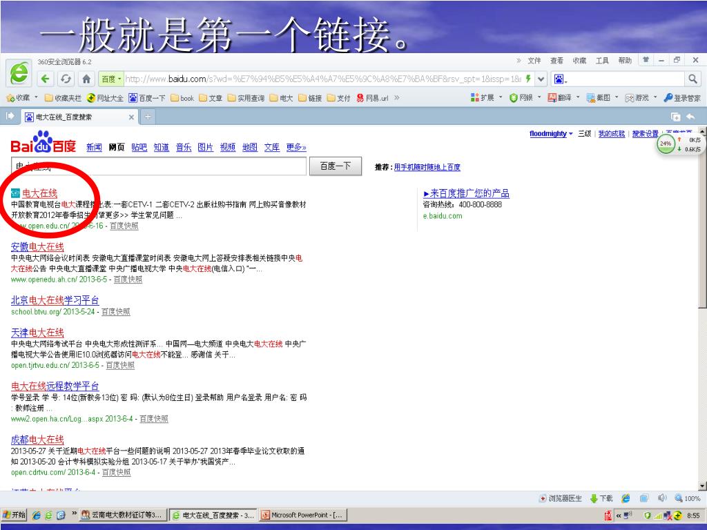The width and height of the screenshot is (707, 530).
Task: Click the browser Back arrow button
Action: pyautogui.click(x=45, y=79)
